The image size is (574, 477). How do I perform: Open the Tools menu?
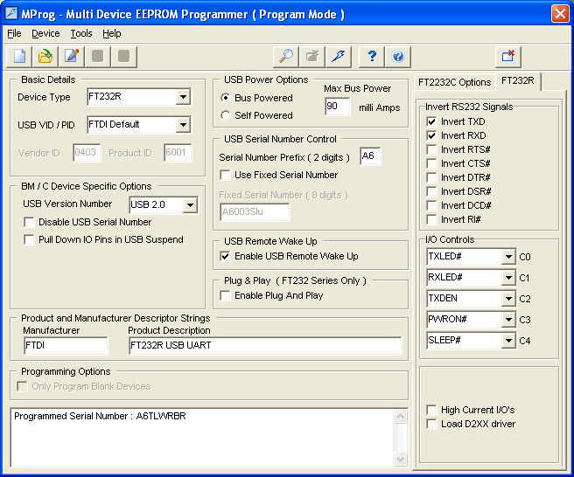81,33
